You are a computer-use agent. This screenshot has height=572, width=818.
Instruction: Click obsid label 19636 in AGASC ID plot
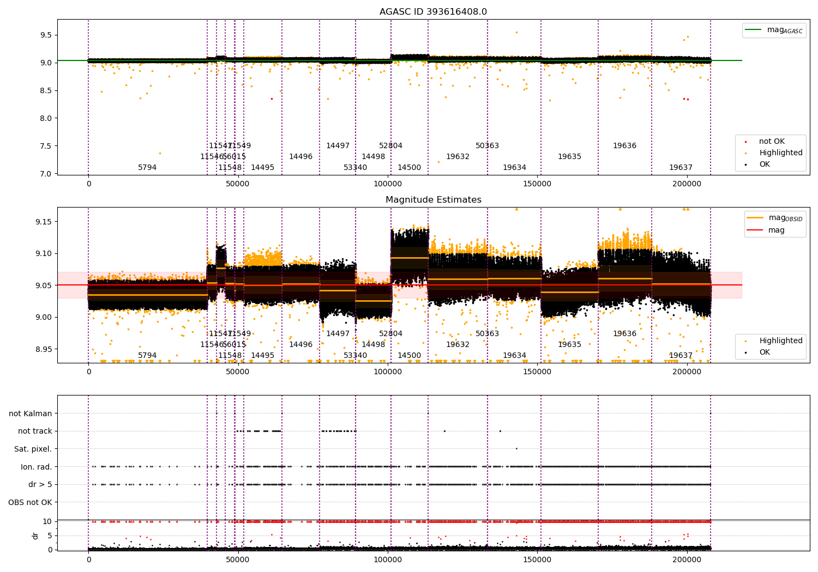[x=625, y=146]
